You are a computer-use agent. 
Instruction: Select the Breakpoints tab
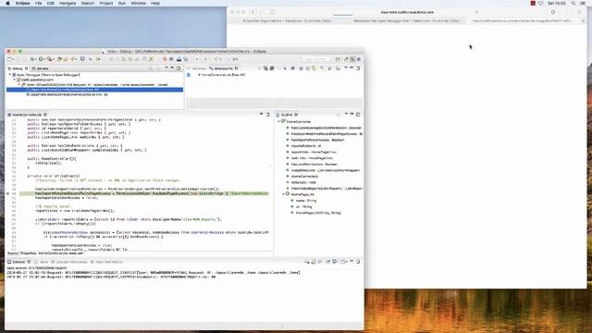[x=223, y=68]
